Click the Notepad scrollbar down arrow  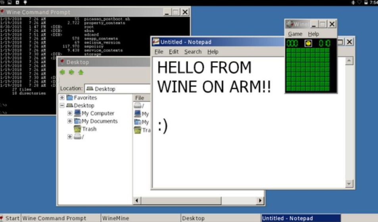point(349,183)
